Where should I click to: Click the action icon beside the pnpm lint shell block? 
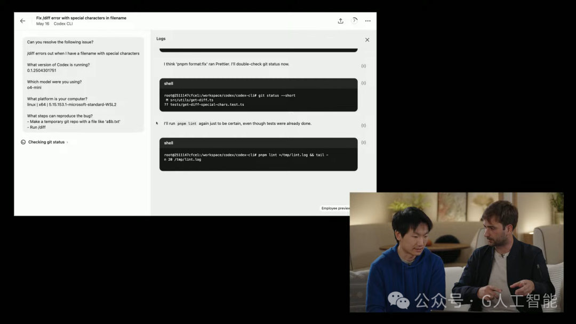(363, 143)
